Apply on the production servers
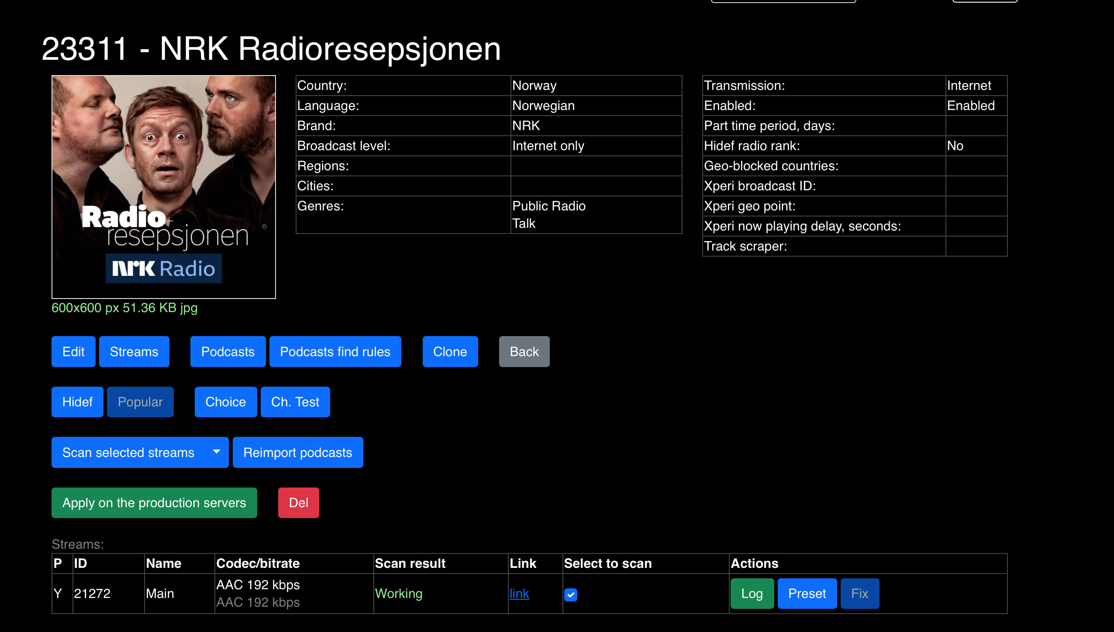 coord(154,503)
